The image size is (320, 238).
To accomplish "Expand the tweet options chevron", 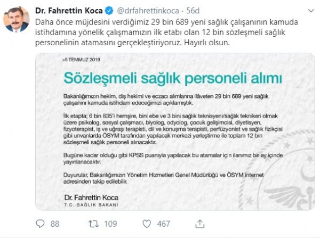I will tap(311, 11).
